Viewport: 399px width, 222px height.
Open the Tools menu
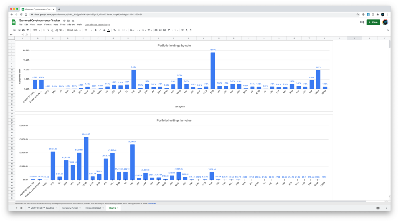pyautogui.click(x=63, y=25)
